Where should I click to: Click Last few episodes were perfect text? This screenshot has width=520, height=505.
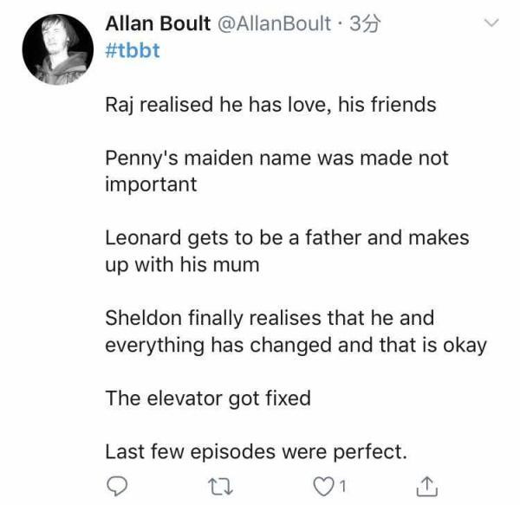(256, 452)
